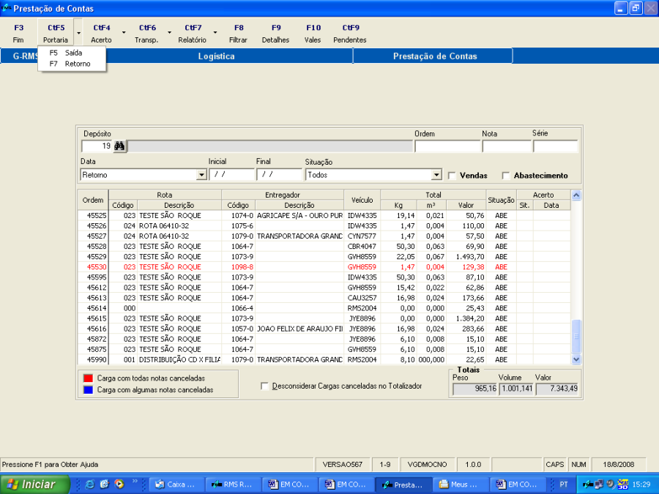Click the F3 Fim toolbar button
Viewport: 659px width, 494px height.
18,33
